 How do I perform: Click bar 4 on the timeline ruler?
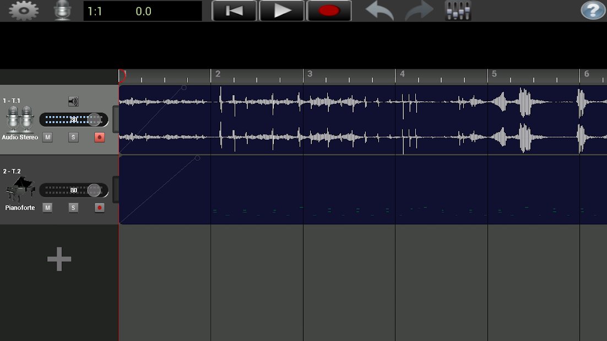click(402, 75)
